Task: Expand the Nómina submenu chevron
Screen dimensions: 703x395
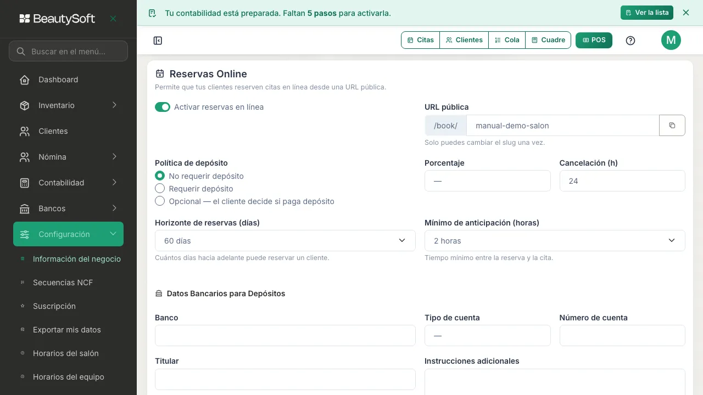Action: [x=114, y=156]
